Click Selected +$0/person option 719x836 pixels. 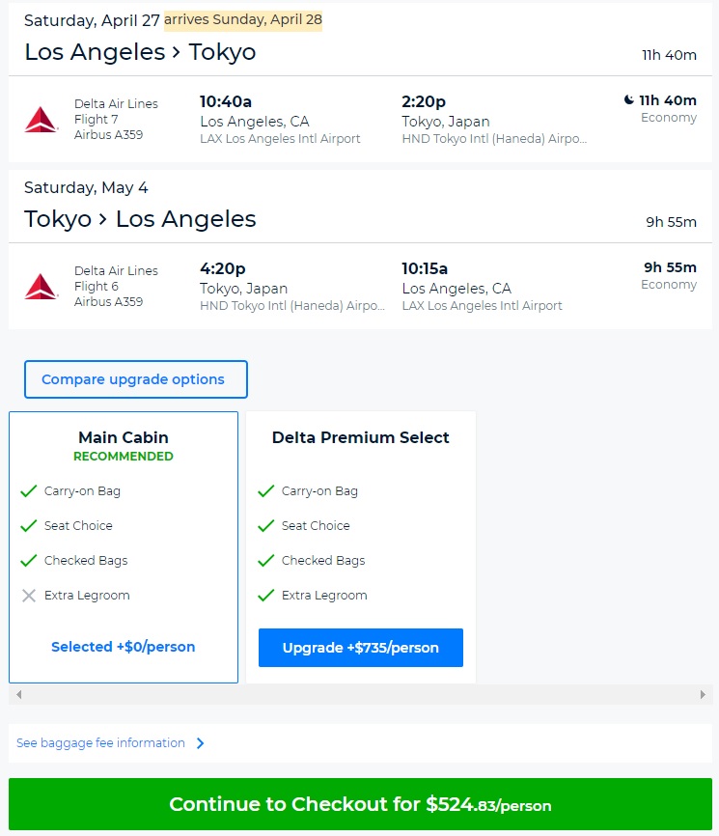pyautogui.click(x=124, y=647)
